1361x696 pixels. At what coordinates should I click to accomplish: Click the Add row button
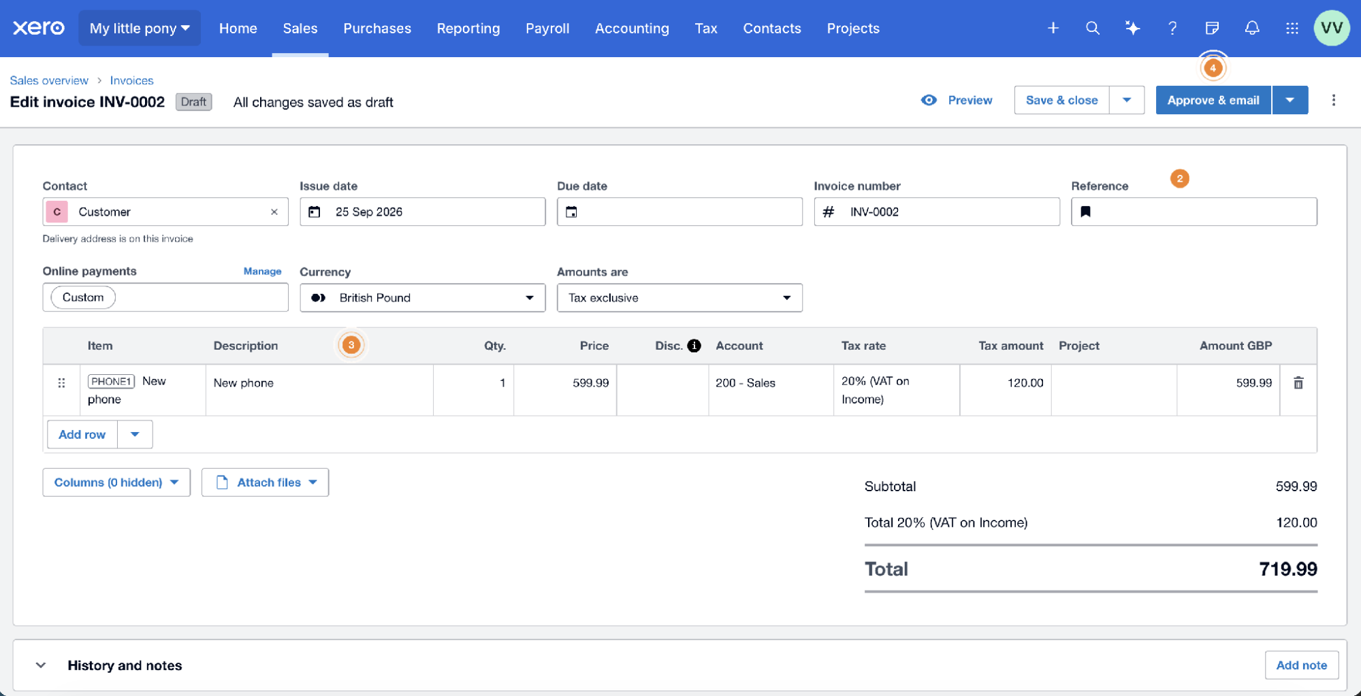(x=82, y=434)
